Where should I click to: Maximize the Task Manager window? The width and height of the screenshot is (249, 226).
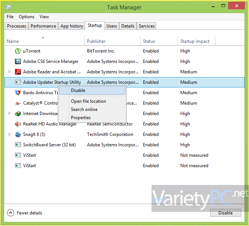tap(223, 6)
